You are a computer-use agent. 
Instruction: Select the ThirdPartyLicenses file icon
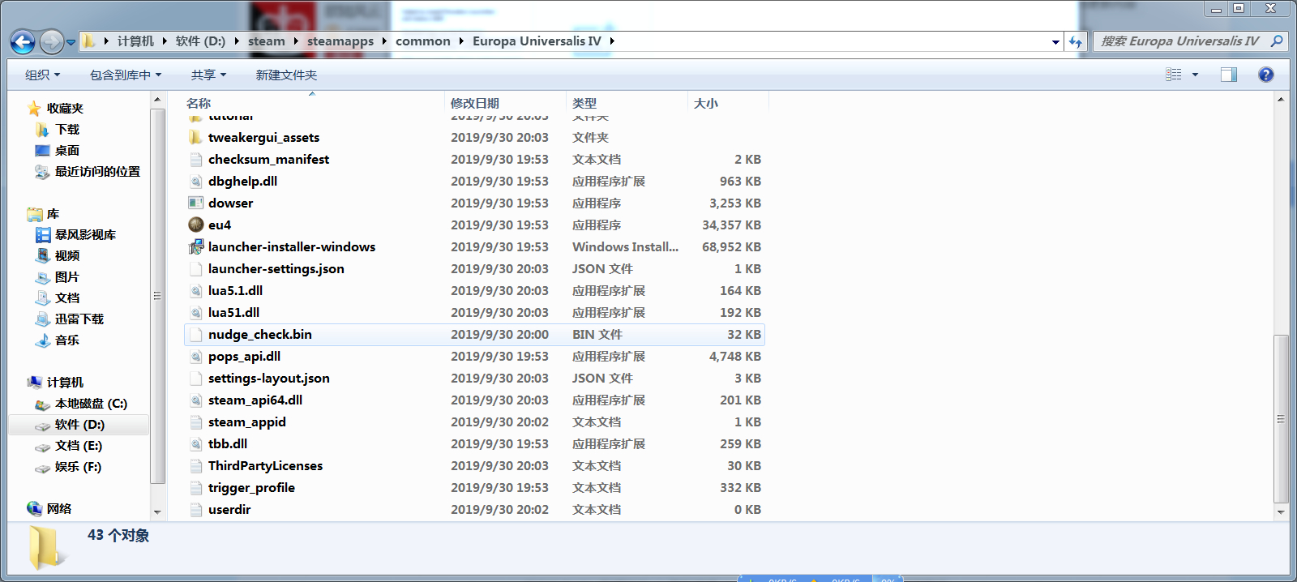click(x=195, y=466)
